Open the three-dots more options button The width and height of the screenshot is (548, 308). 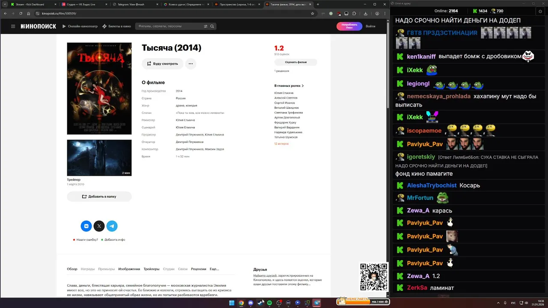point(191,64)
